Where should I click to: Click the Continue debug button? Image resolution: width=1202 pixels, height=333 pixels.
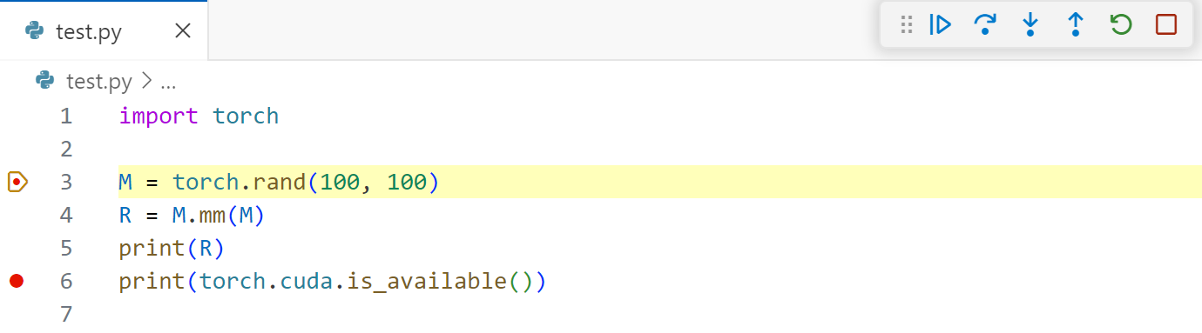click(x=940, y=24)
